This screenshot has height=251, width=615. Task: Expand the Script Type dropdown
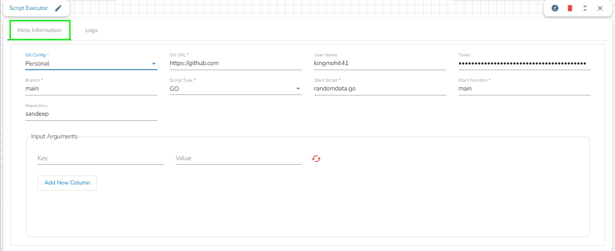point(235,89)
